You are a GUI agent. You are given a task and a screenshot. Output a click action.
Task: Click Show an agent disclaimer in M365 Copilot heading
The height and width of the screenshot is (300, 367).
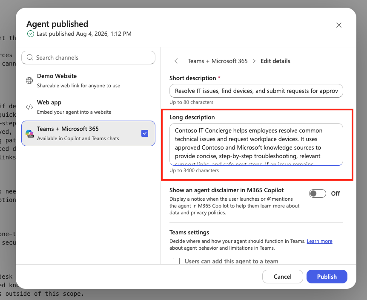(227, 190)
